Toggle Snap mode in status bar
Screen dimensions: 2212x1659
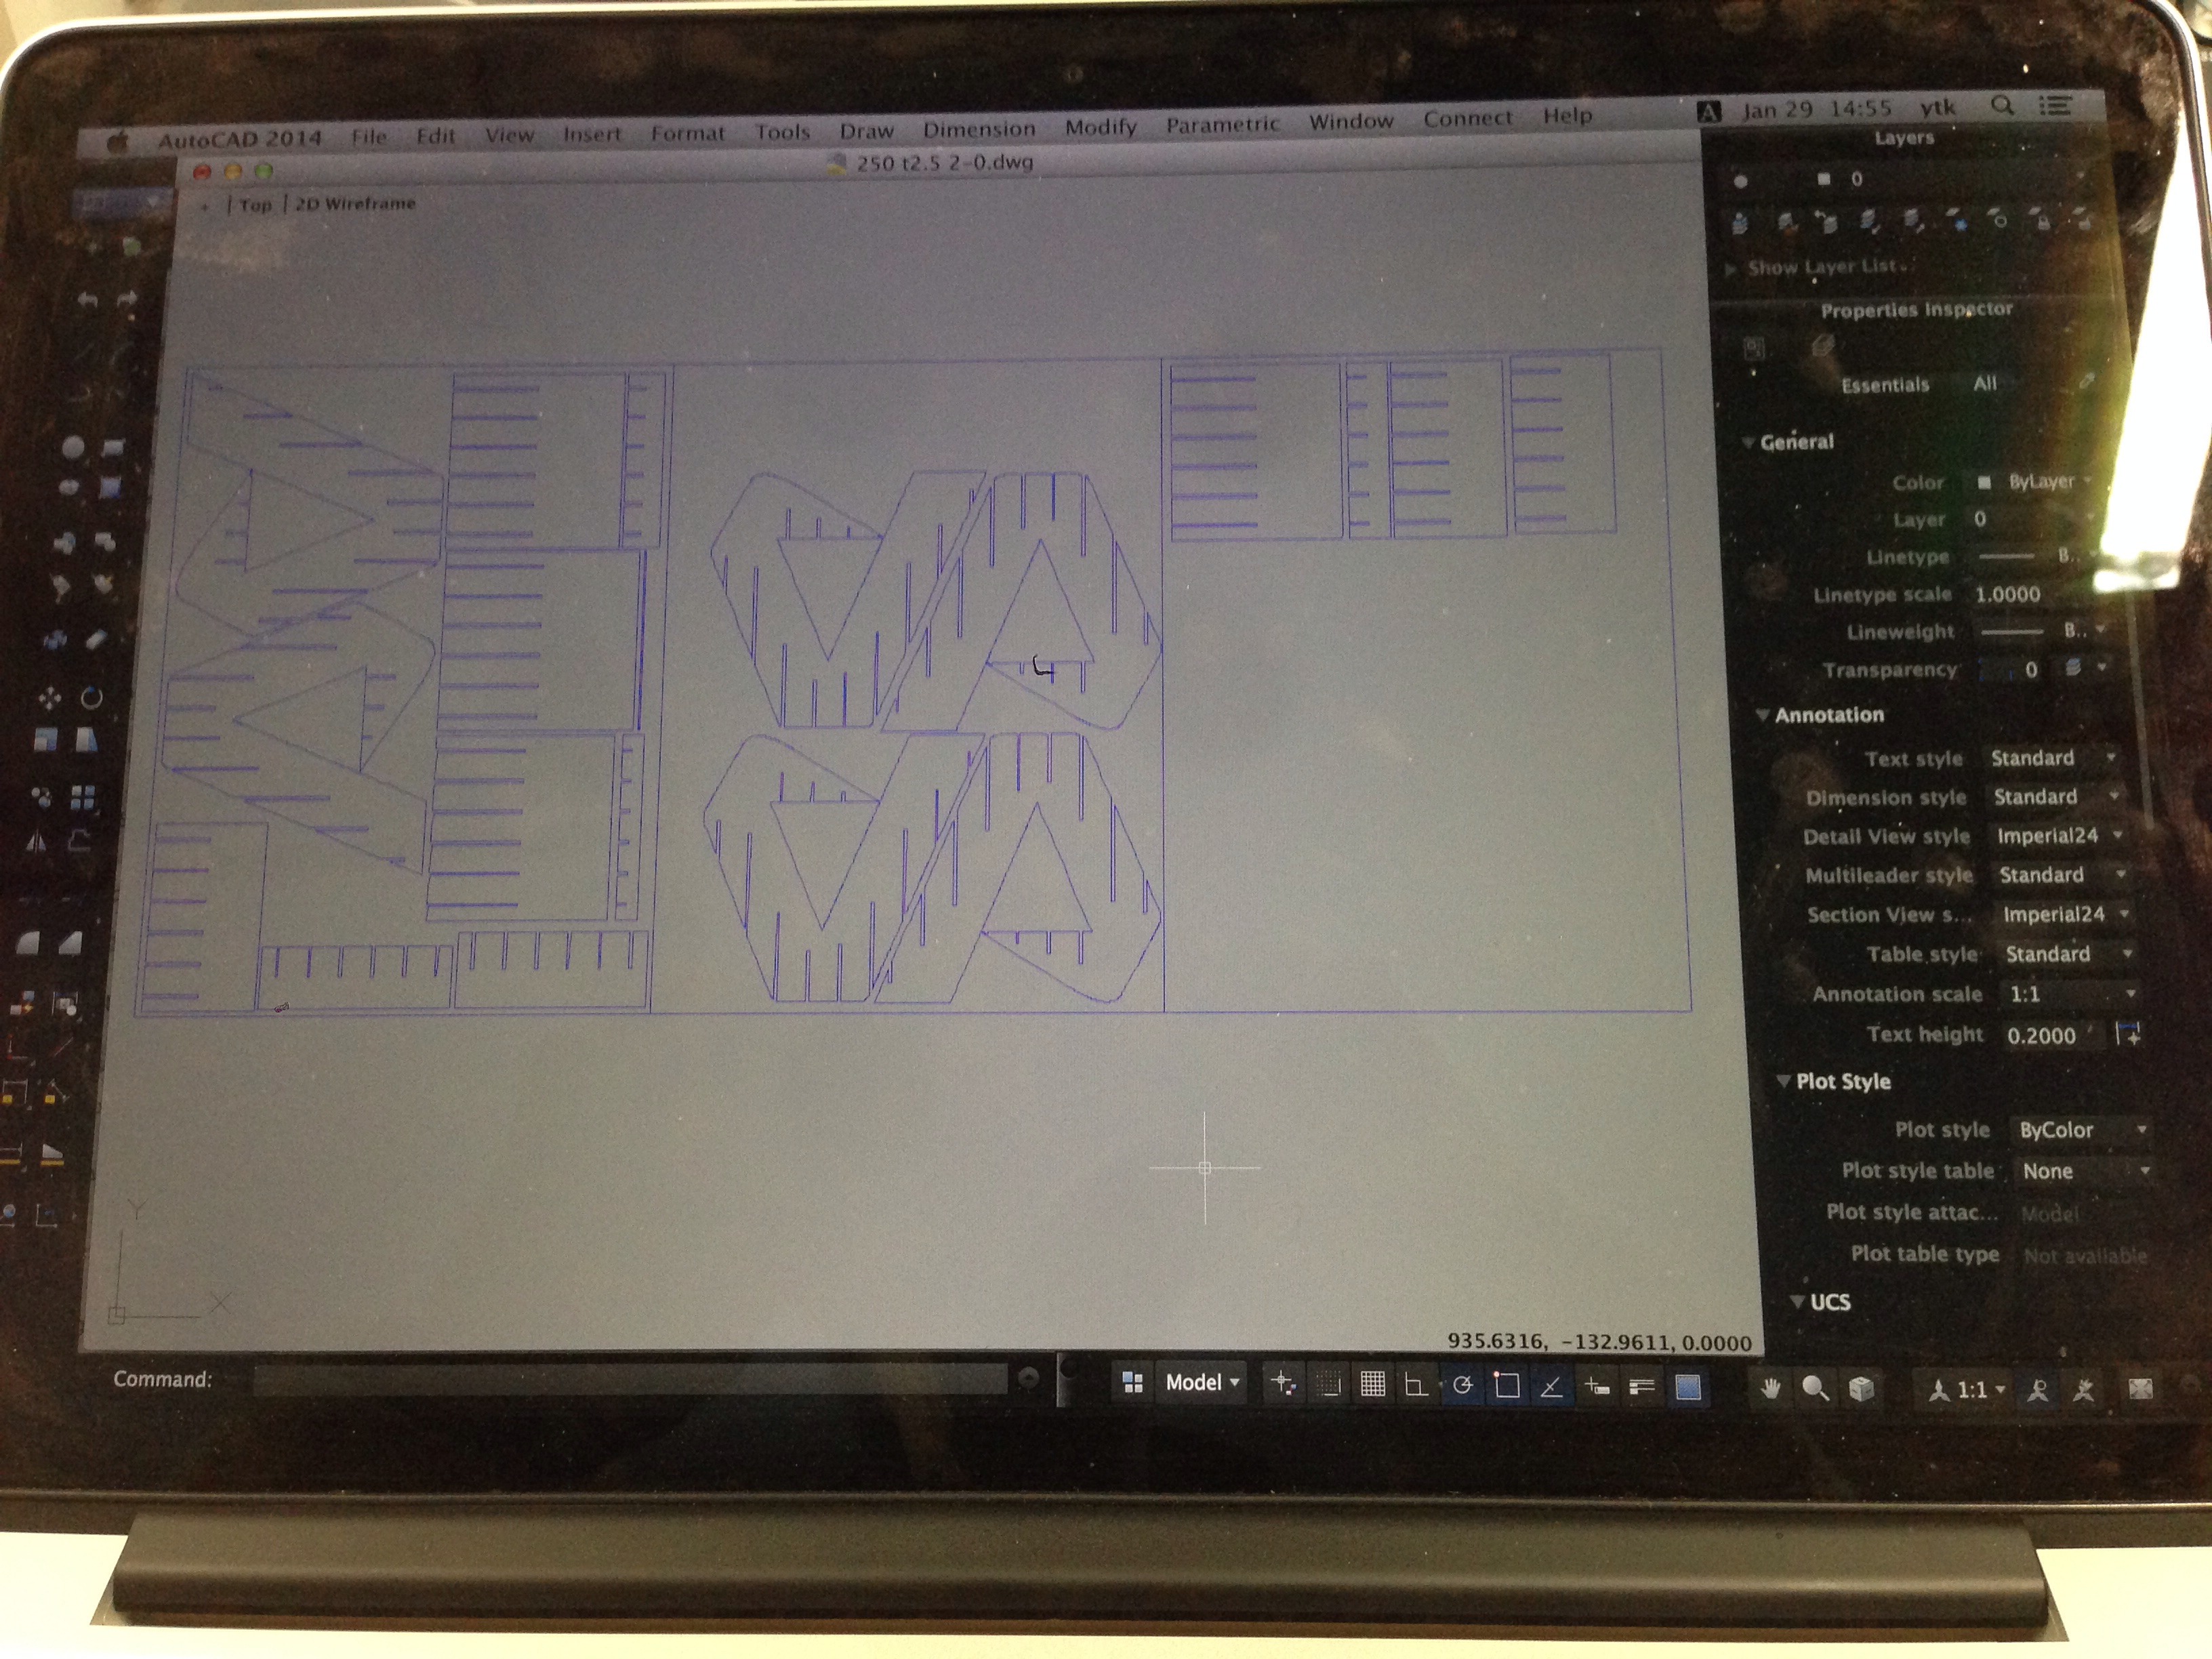1329,1384
